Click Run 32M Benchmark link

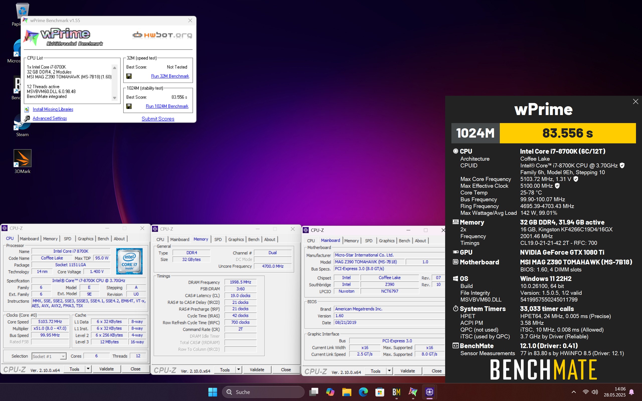point(170,76)
